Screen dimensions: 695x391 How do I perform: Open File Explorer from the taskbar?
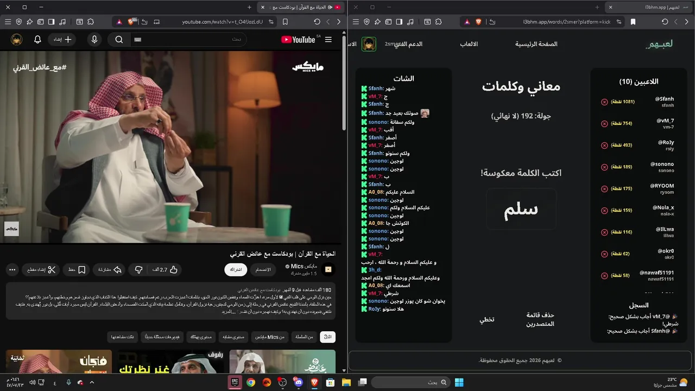(346, 382)
